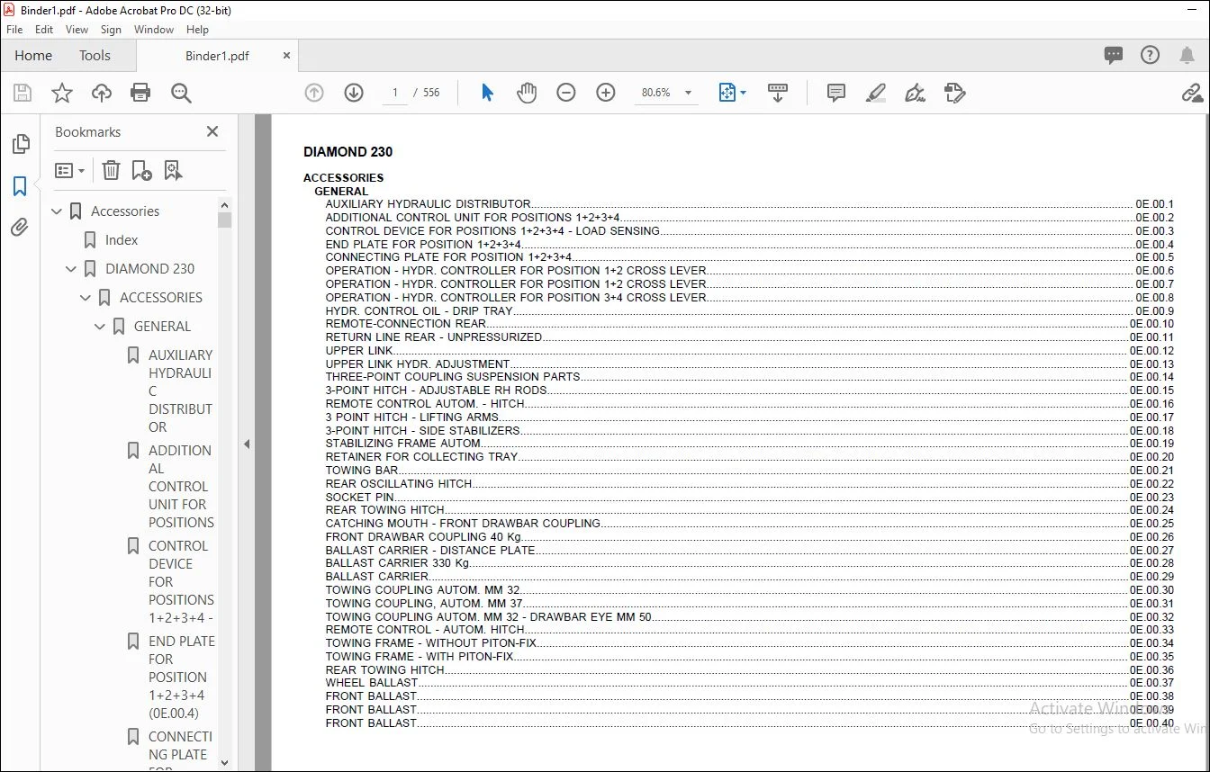Go to previous page arrow
Screen dimensions: 1210x772
[314, 93]
